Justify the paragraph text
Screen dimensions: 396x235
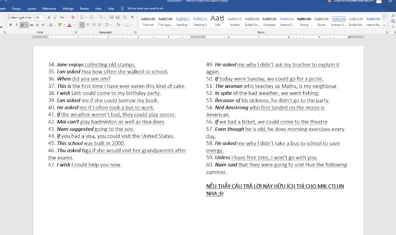click(99, 25)
